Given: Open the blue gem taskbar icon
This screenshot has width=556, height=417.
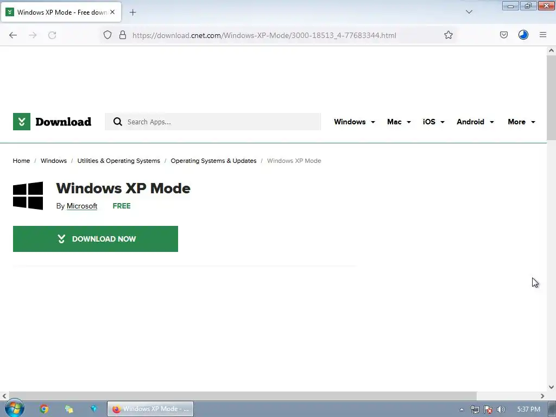Looking at the screenshot, I should pos(93,409).
